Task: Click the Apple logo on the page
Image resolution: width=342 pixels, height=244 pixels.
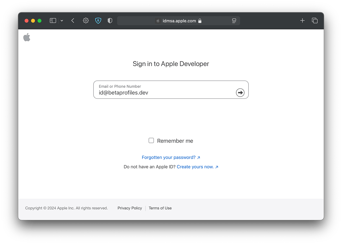Action: [x=27, y=37]
